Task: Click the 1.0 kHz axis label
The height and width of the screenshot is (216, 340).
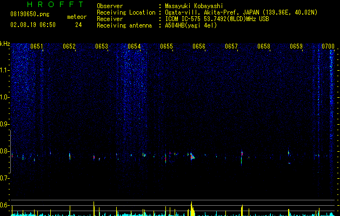Action: [x=4, y=97]
